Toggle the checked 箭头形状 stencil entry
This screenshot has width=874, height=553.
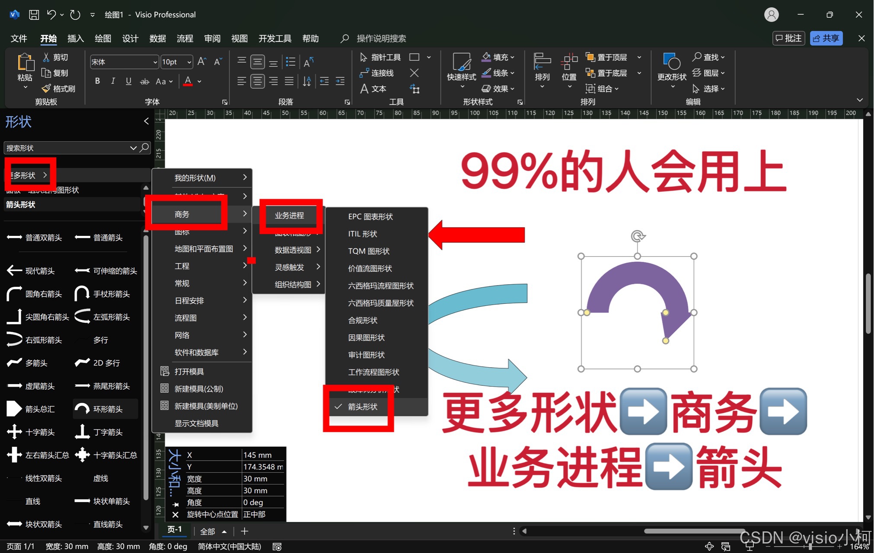[x=362, y=407]
